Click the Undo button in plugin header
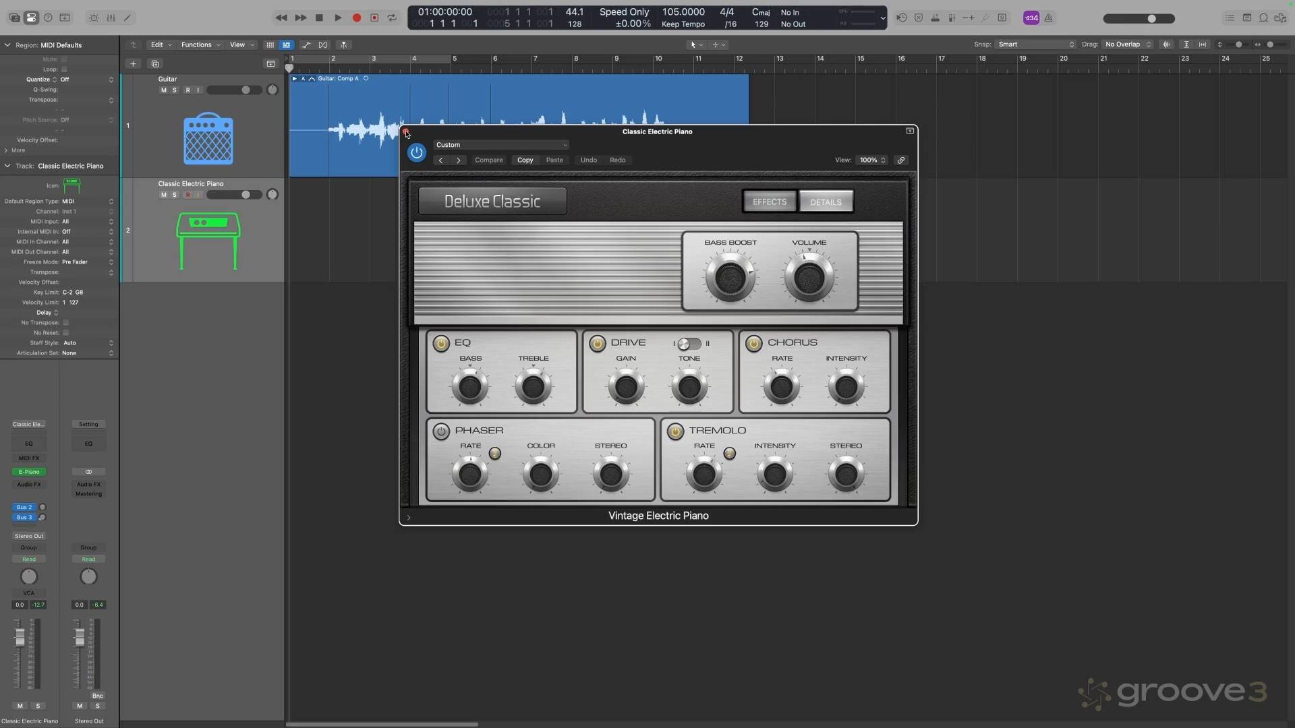Screen dimensions: 1295x728 [x=589, y=160]
